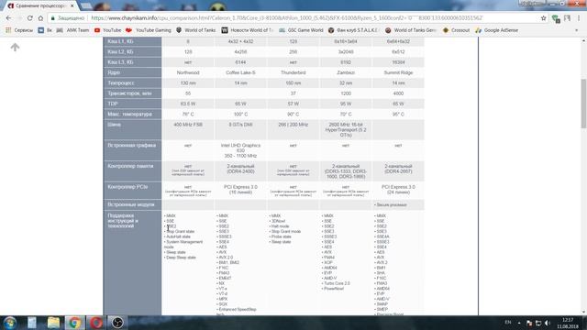Click the 100° C max temperature cell

(240, 114)
